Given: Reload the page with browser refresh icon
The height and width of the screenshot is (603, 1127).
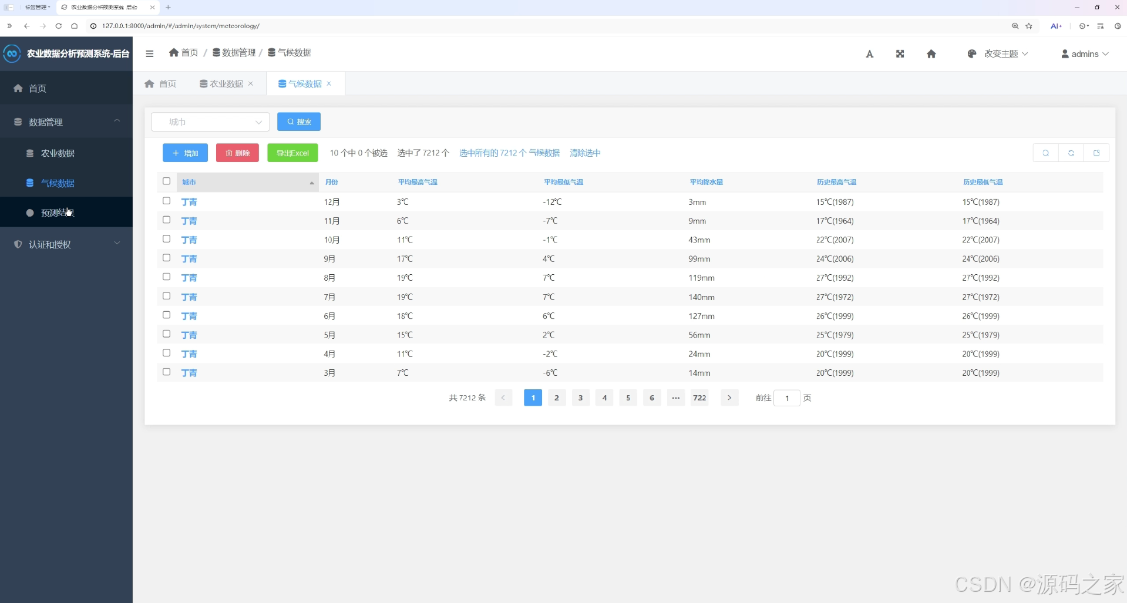Looking at the screenshot, I should tap(58, 26).
